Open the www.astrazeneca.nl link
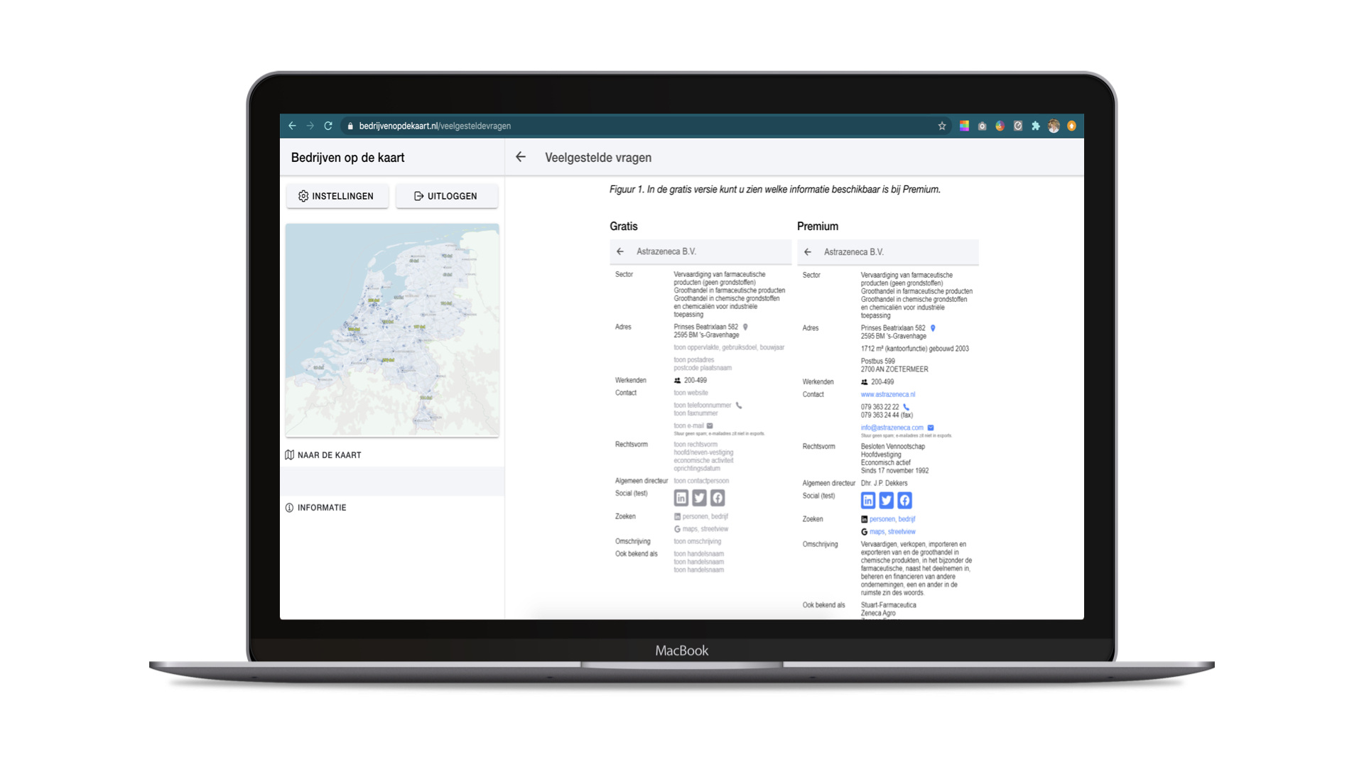 [x=887, y=395]
